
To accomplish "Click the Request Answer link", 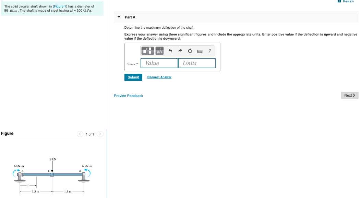I will (159, 77).
